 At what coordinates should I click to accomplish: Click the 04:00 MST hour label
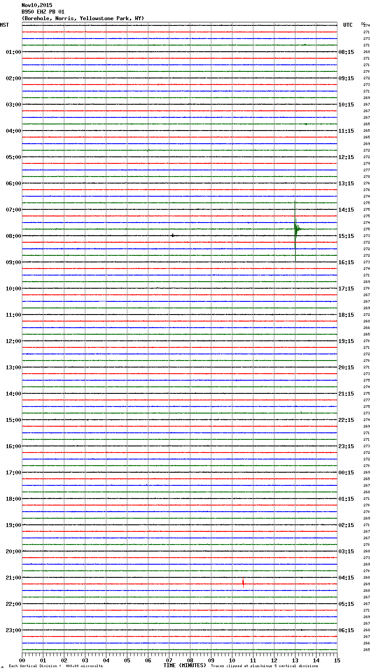(14, 131)
